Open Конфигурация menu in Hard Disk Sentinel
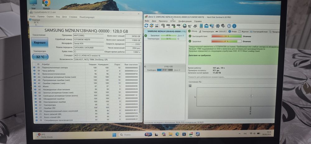 (185, 21)
